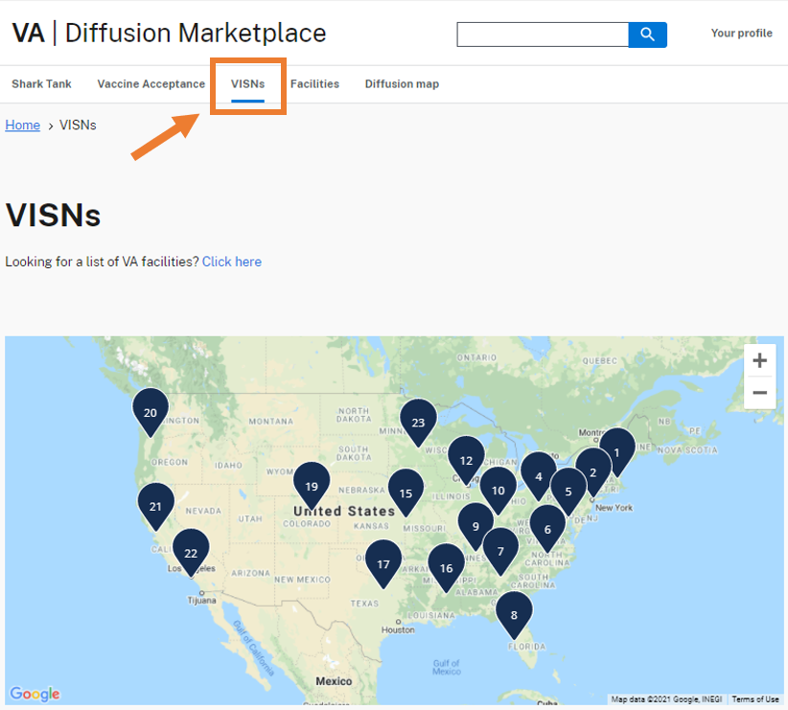Select VISN 19 map marker
788x710 pixels.
(x=312, y=486)
